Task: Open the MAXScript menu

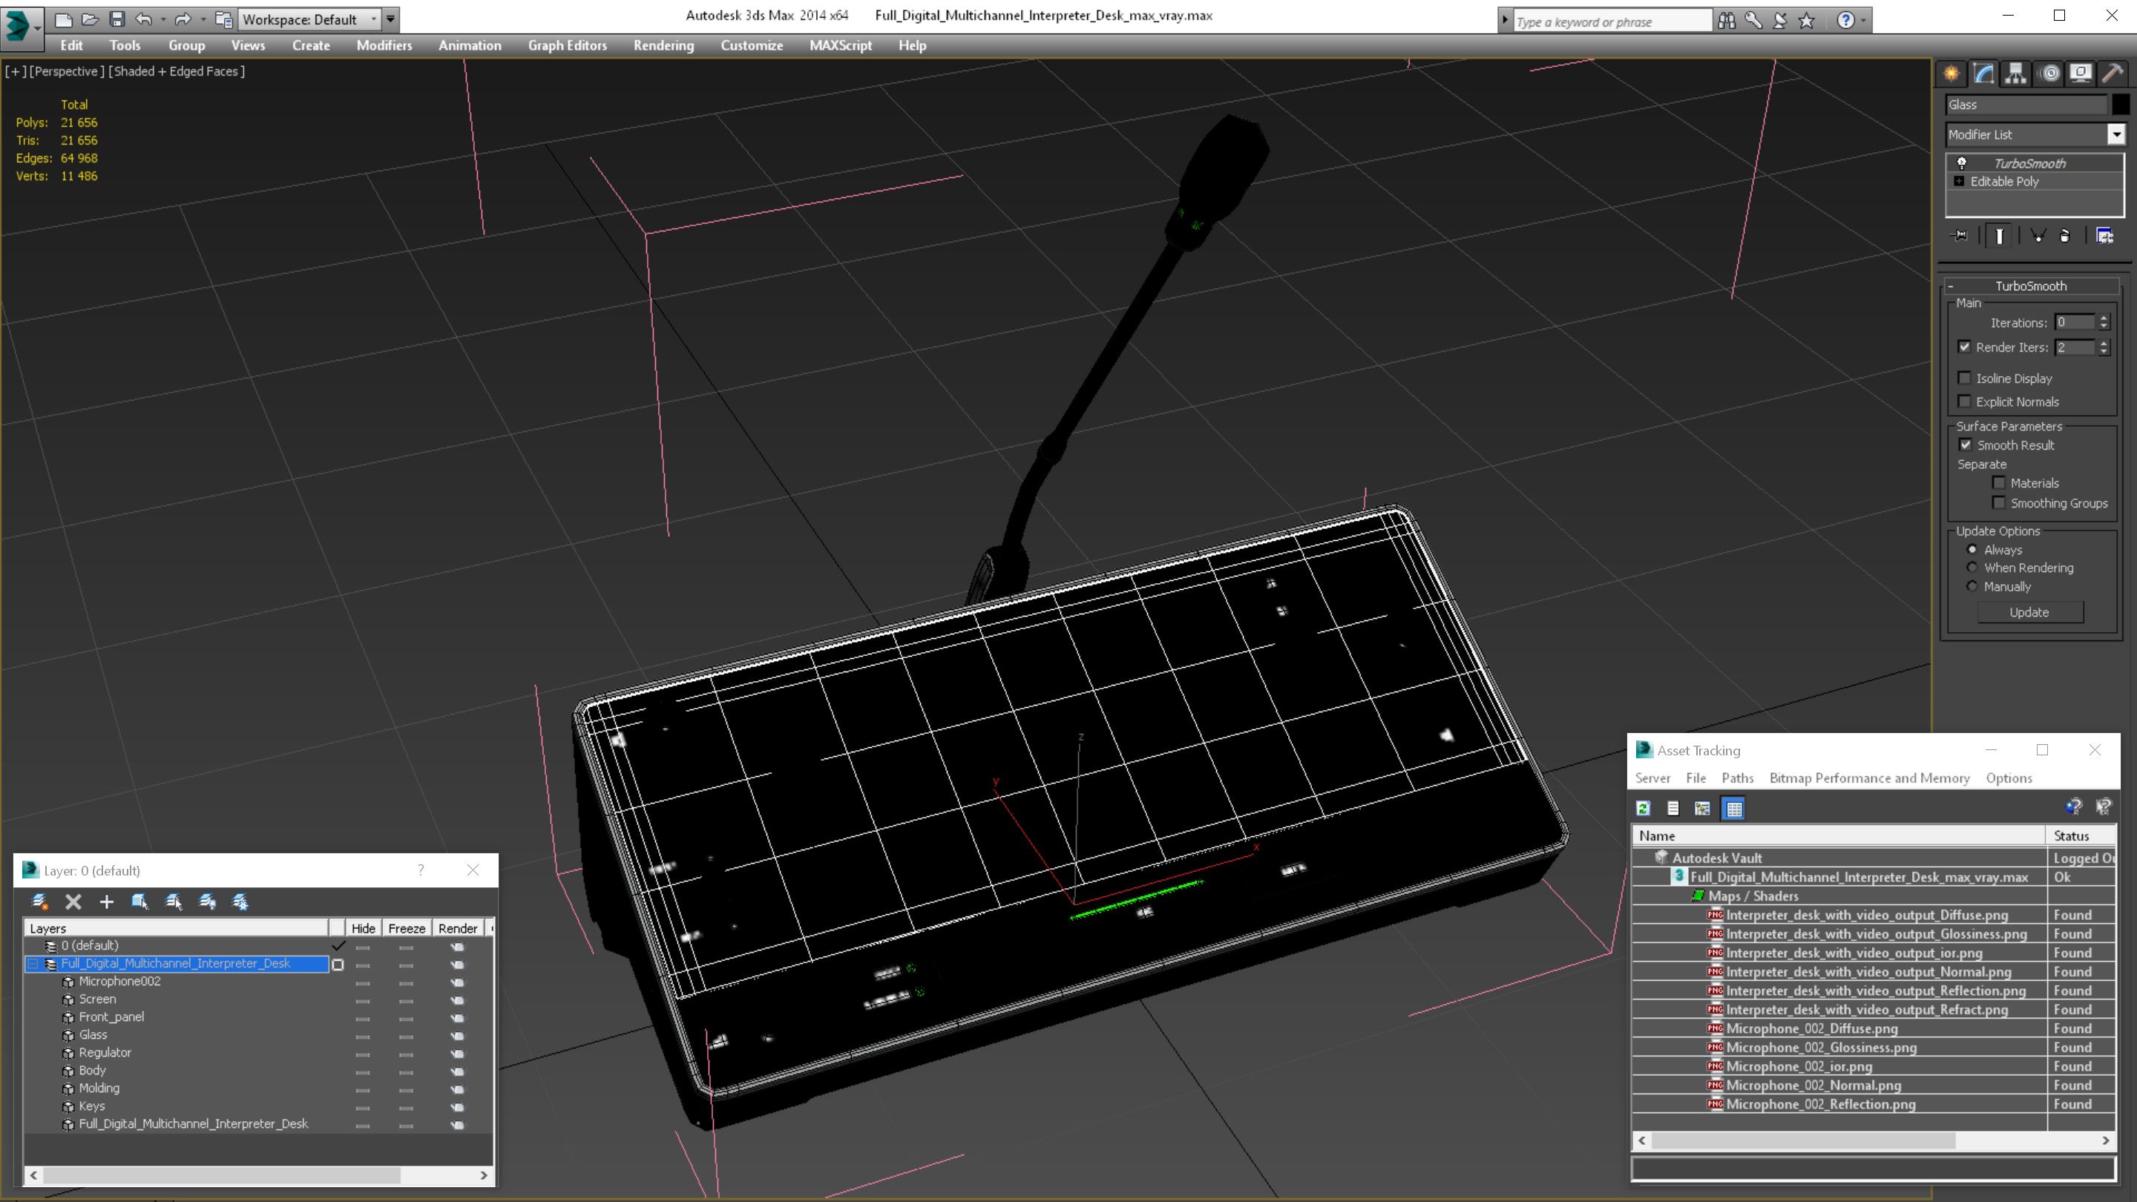Action: click(x=841, y=45)
